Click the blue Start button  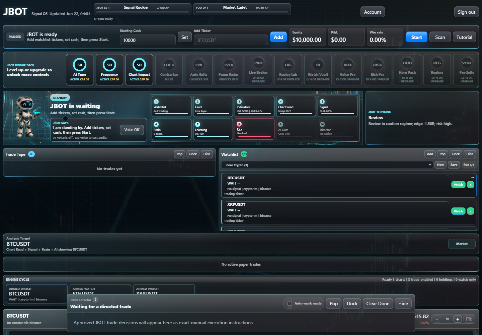pos(417,37)
